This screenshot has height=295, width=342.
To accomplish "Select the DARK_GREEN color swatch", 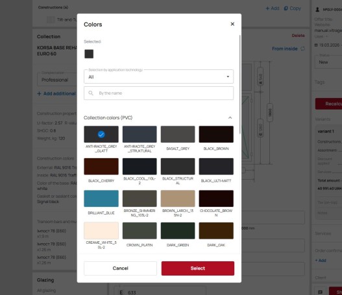I will (178, 231).
